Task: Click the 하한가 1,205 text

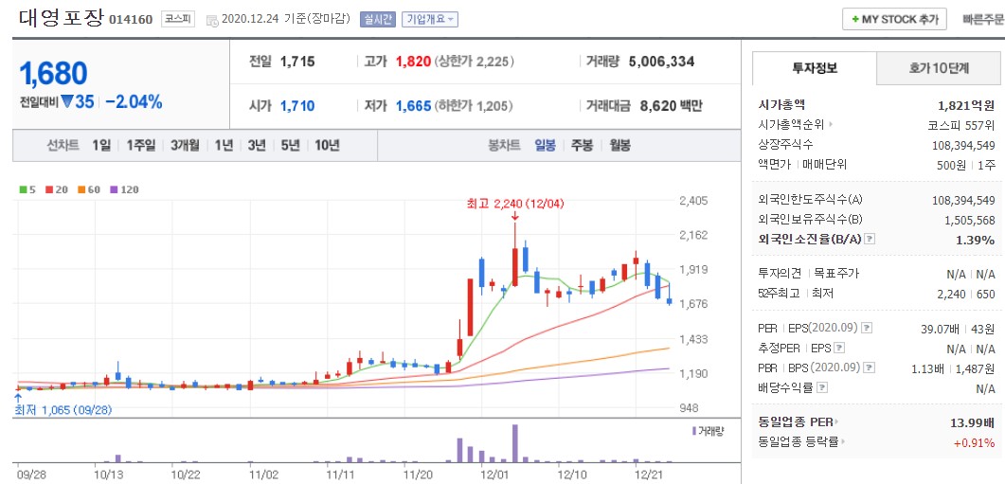Action: click(x=475, y=106)
